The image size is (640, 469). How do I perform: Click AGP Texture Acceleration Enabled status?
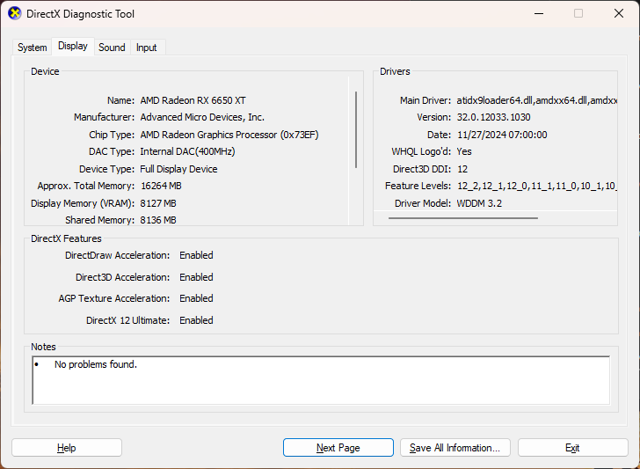tap(196, 298)
